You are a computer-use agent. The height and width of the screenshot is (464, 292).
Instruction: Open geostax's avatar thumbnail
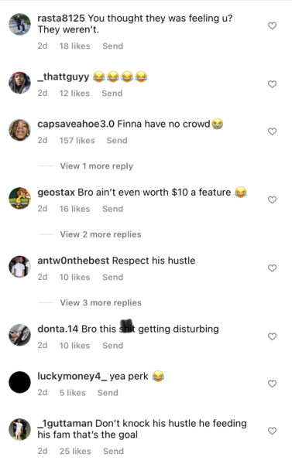tap(19, 198)
